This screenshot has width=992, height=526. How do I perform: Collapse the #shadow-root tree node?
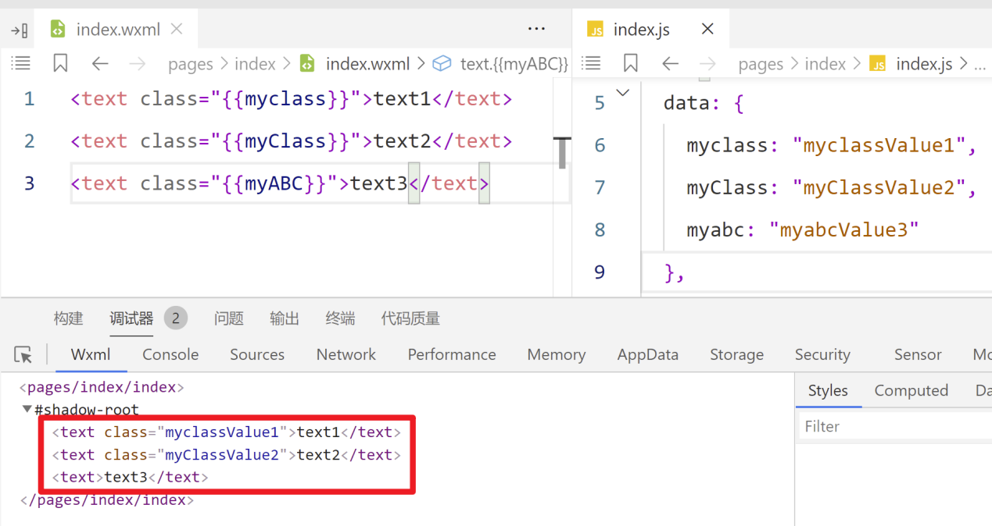coord(27,410)
